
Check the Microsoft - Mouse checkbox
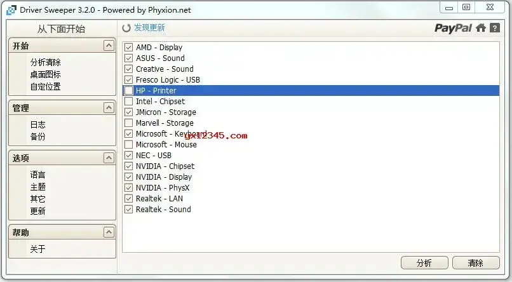129,144
